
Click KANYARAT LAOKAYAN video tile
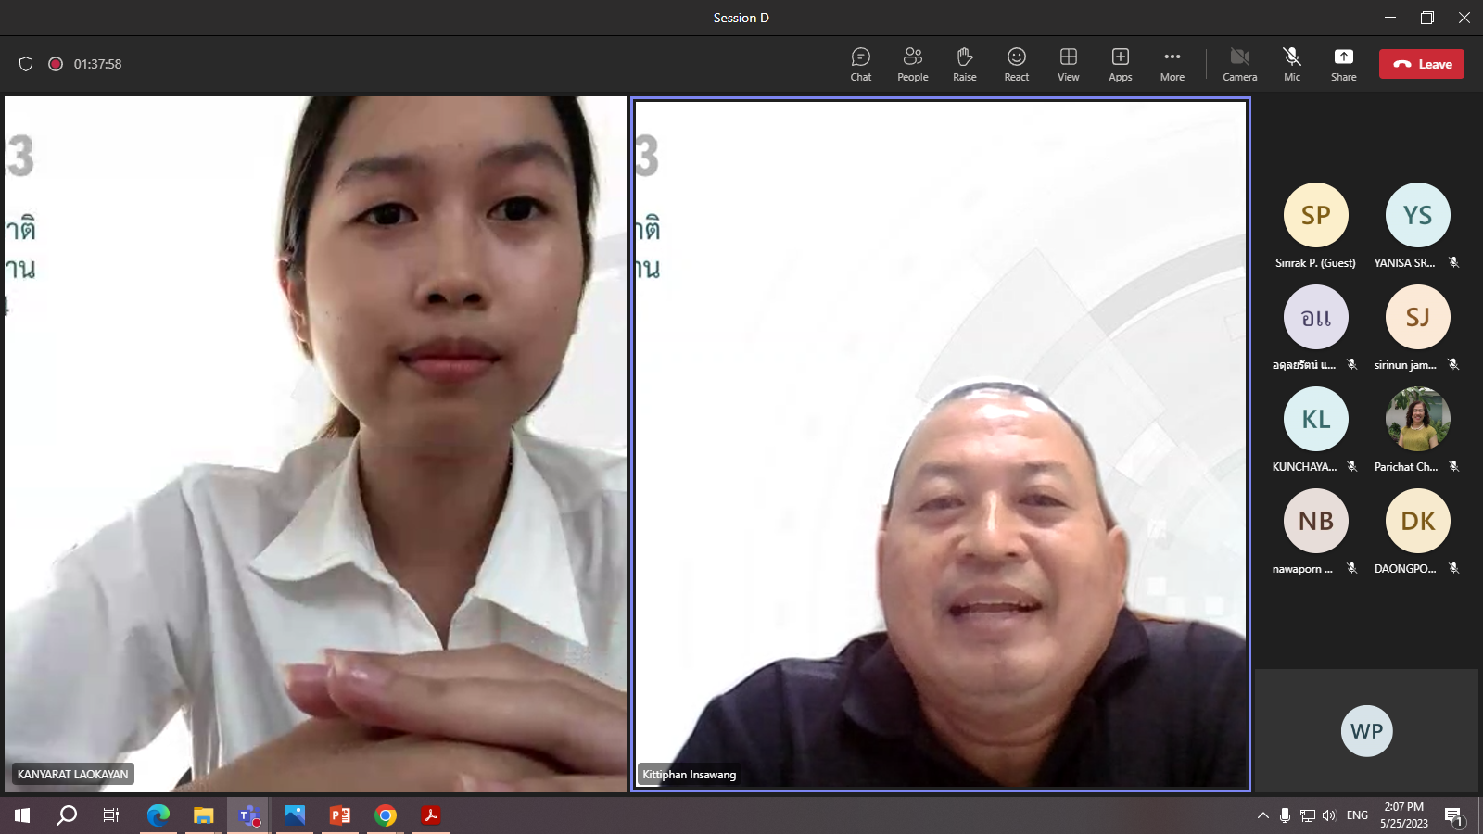(x=315, y=443)
